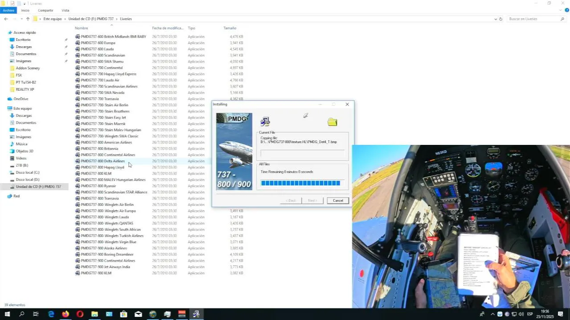Go up one folder level in Explorer

[x=28, y=19]
